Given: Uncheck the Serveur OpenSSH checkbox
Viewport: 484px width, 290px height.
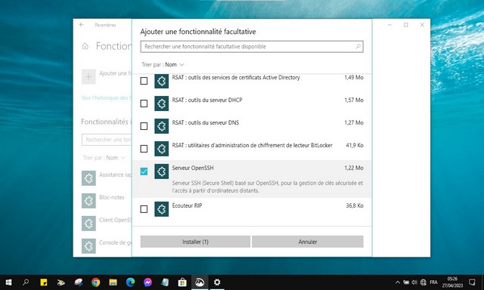Looking at the screenshot, I should click(x=144, y=171).
